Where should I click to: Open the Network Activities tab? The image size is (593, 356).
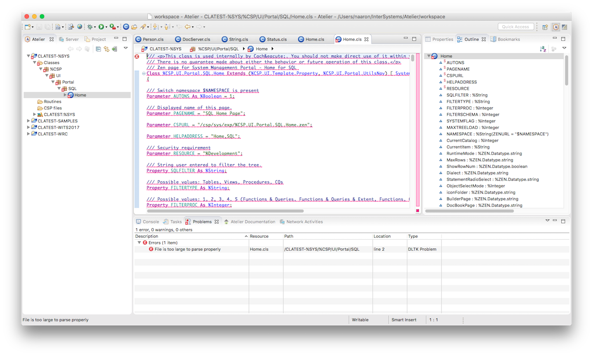(301, 222)
